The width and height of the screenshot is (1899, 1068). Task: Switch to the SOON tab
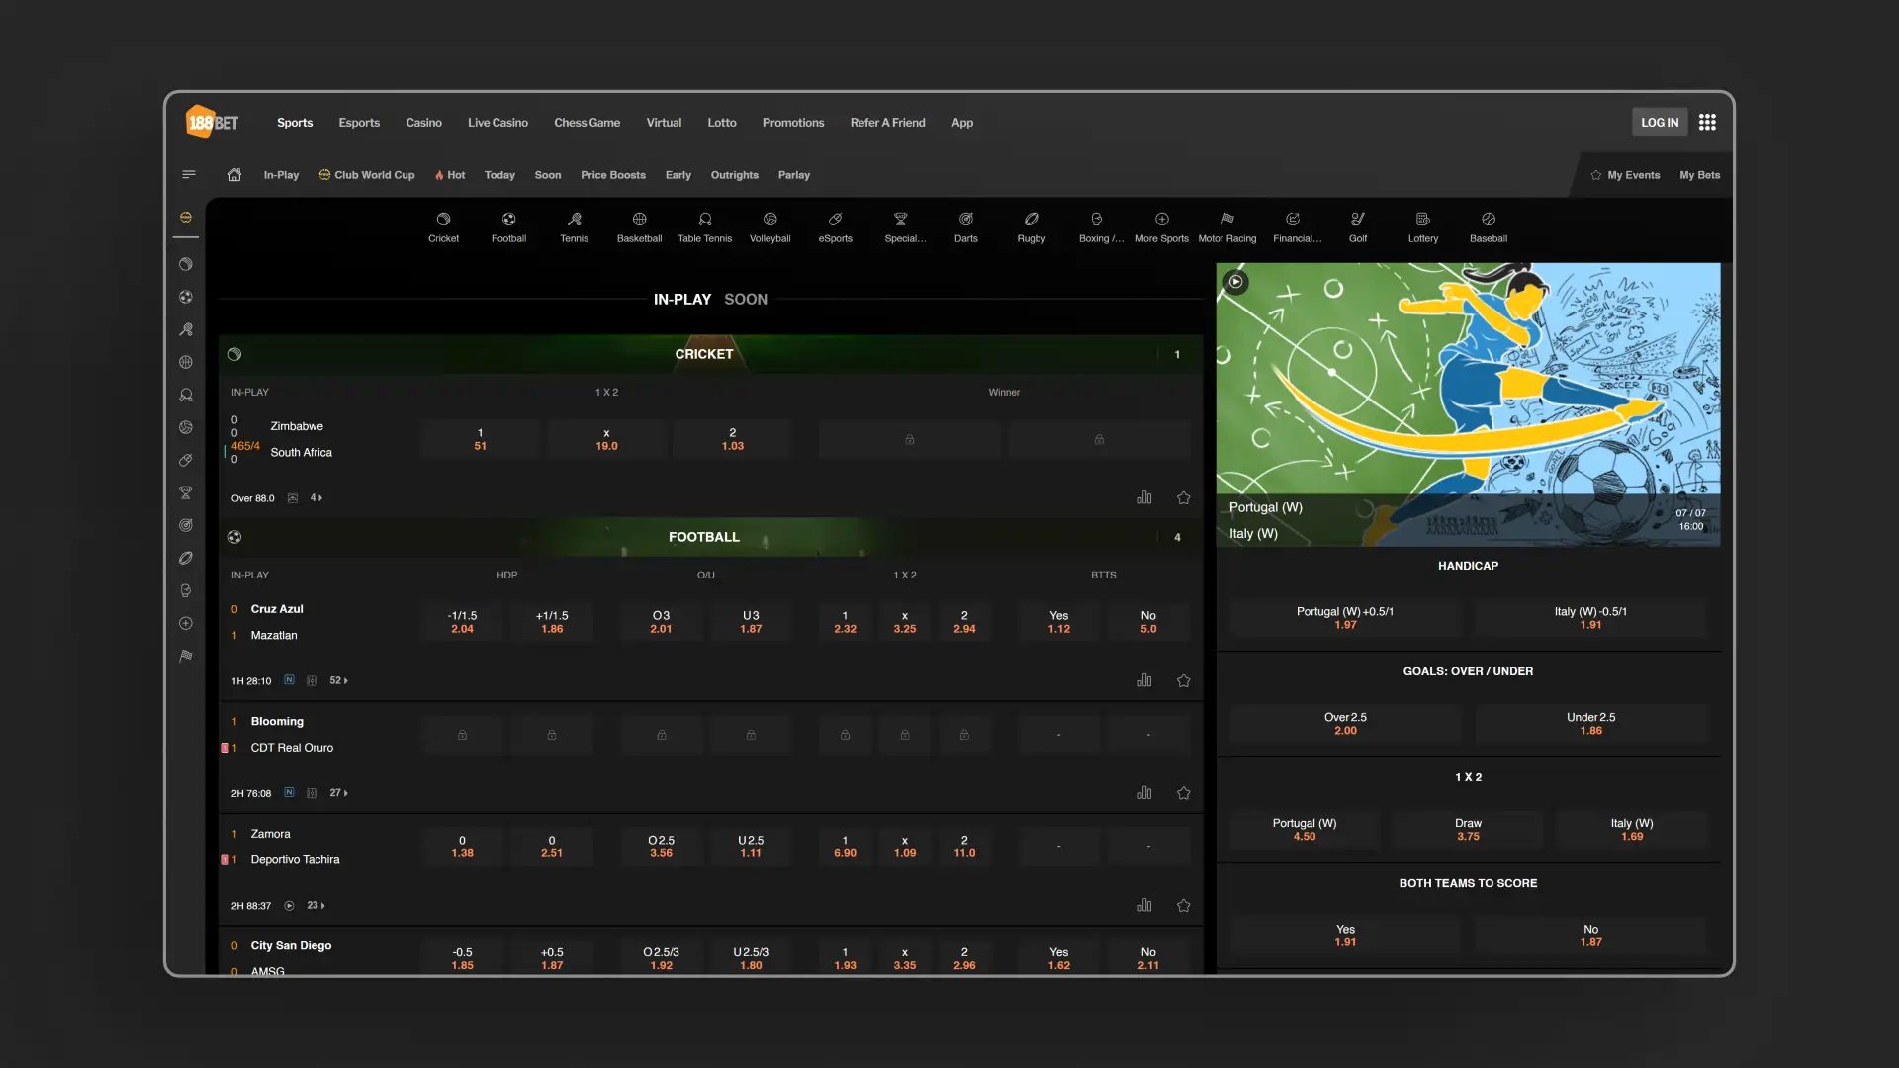point(745,299)
